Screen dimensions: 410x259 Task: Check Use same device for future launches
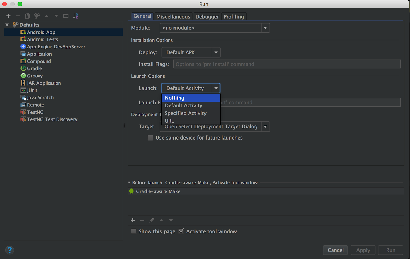click(150, 138)
